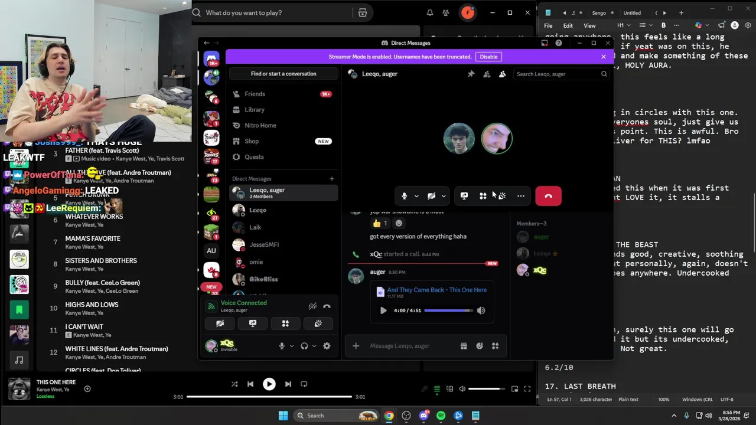This screenshot has width=756, height=425.
Task: Open more call options (three dots)
Action: click(520, 196)
